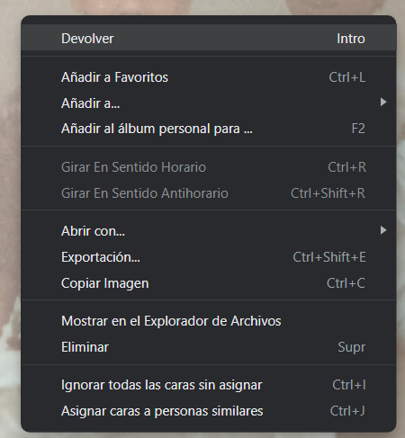This screenshot has height=438, width=405.
Task: Click the Ctrl+J shortcut label
Action: (347, 411)
